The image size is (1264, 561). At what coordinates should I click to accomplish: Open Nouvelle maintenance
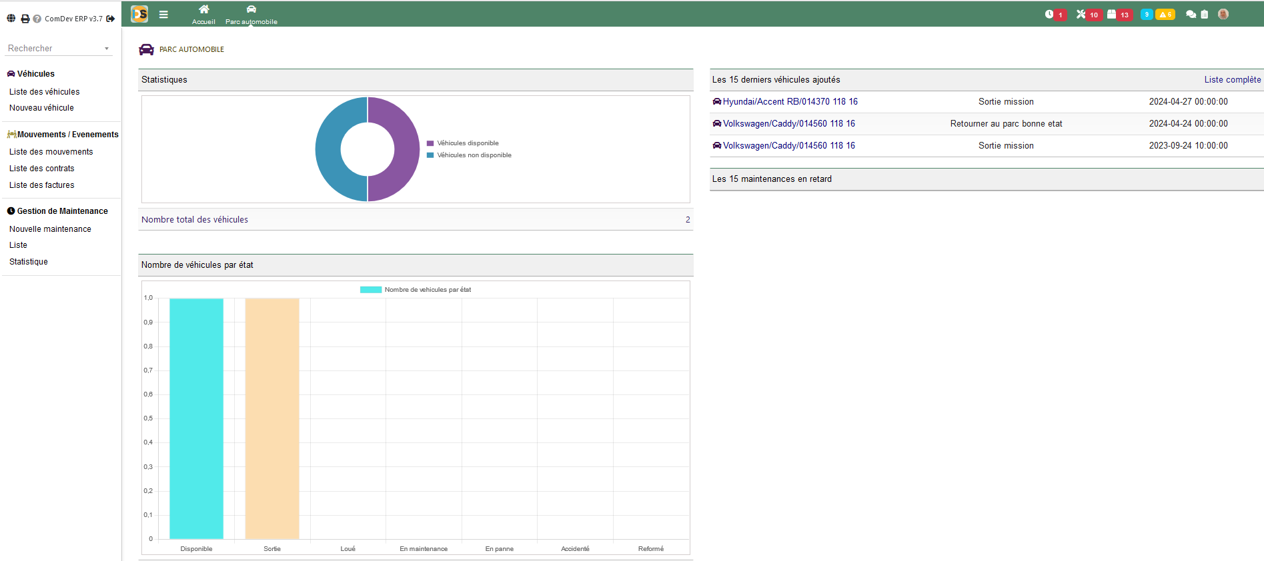[x=50, y=229]
